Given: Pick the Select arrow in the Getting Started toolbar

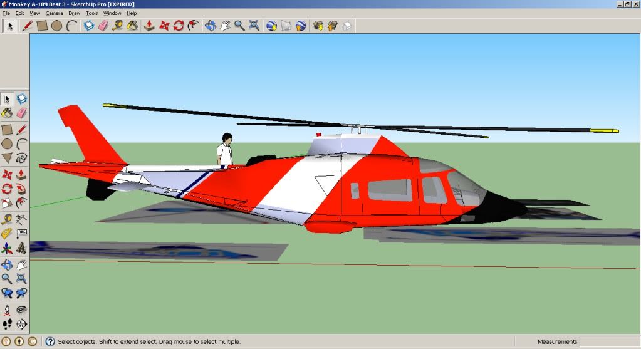Looking at the screenshot, I should click(10, 26).
